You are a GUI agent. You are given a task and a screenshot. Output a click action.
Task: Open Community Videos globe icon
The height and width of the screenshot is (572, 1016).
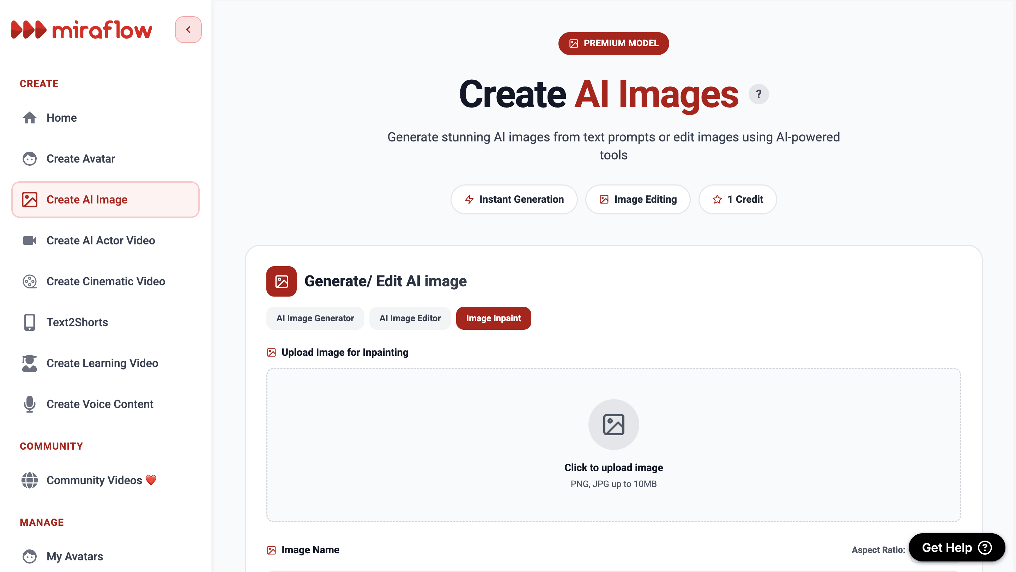click(30, 480)
